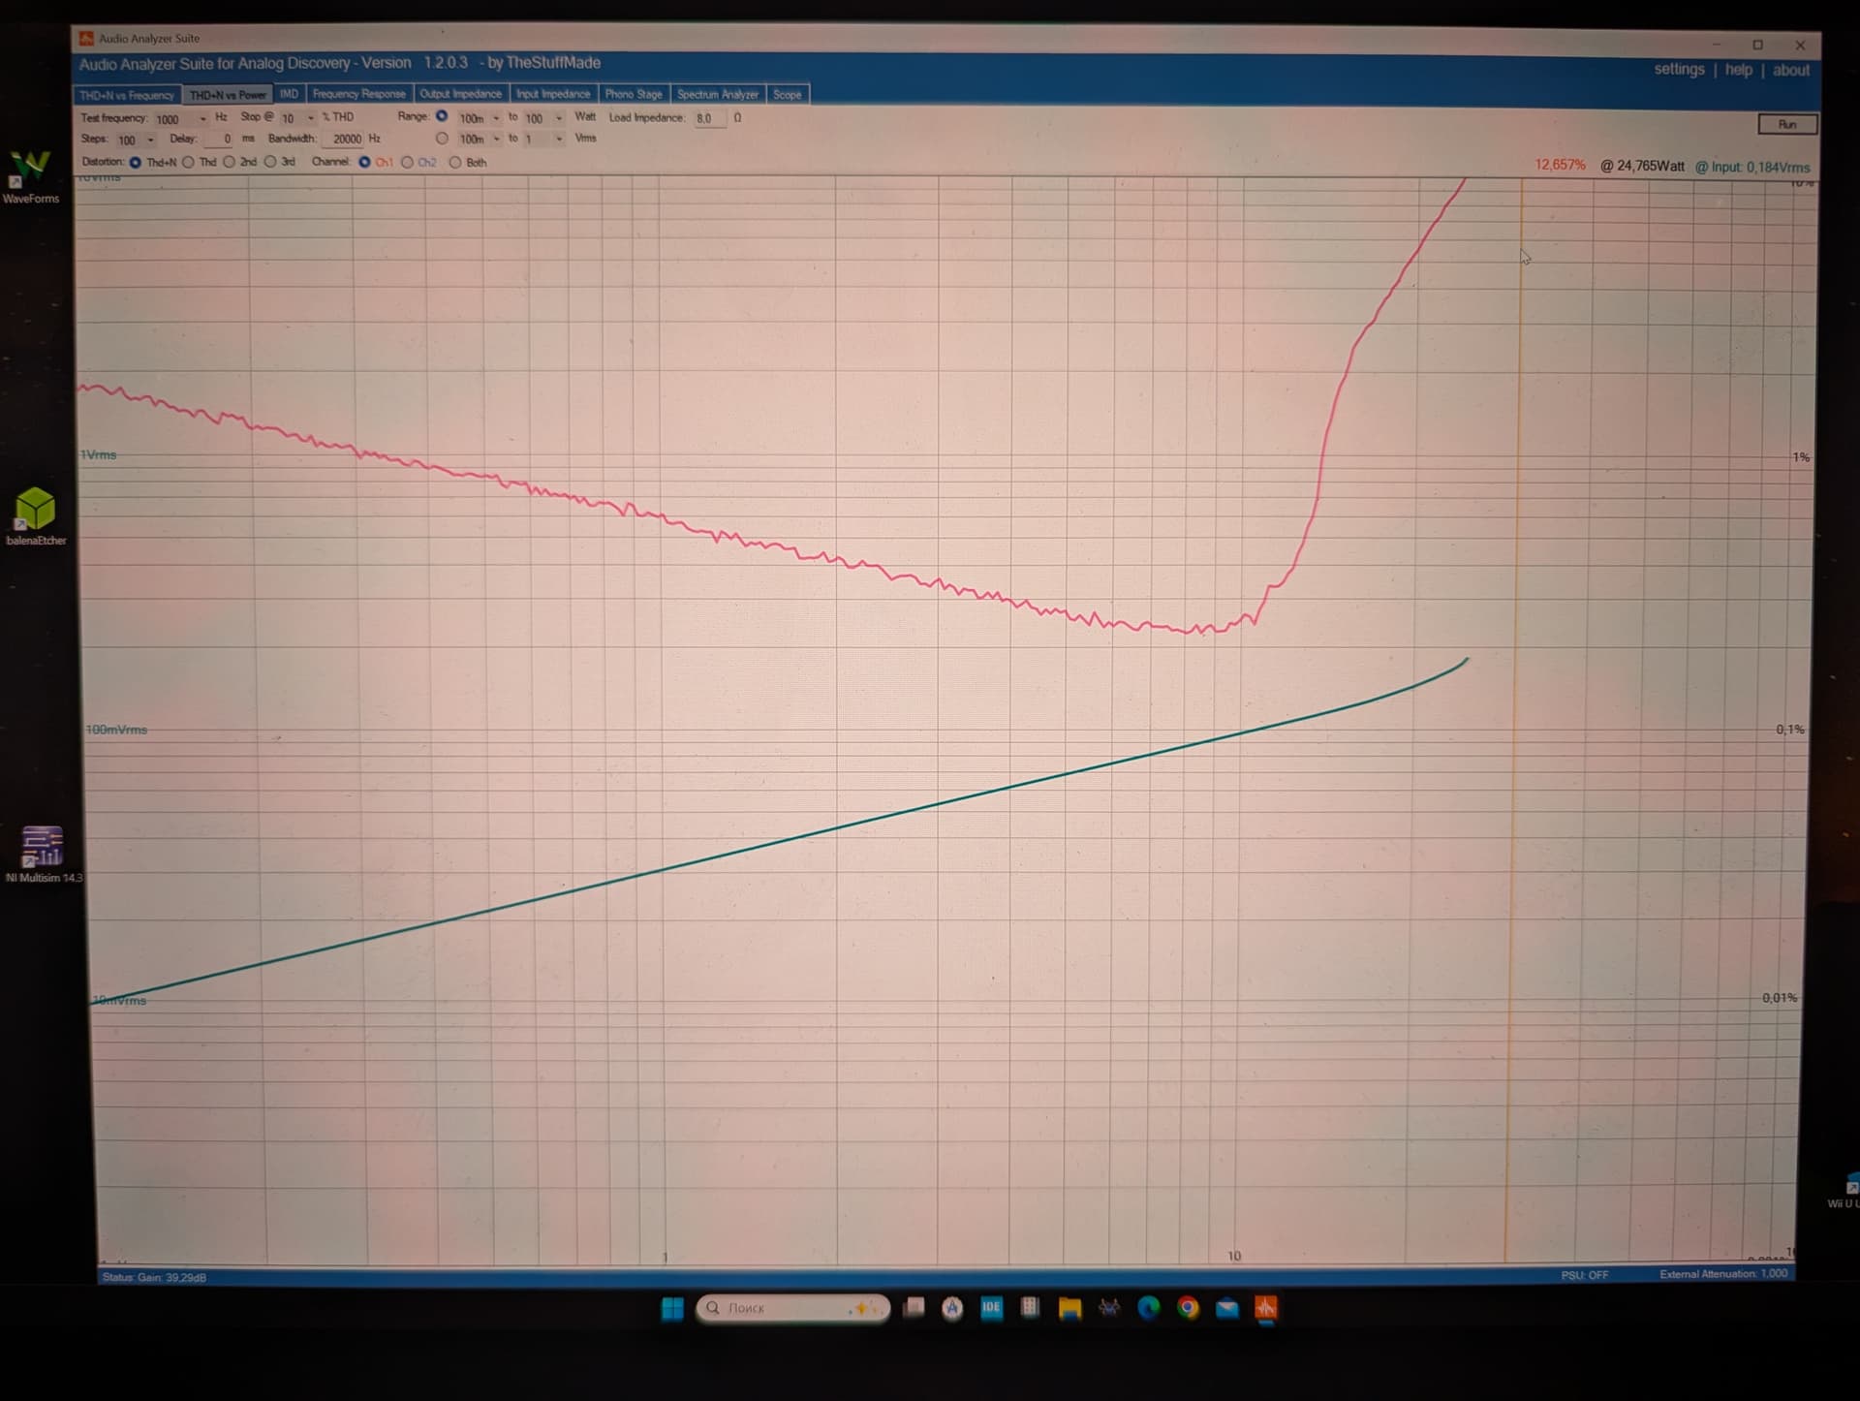
Task: Click the Status: Gain 39,29dB text
Action: (154, 1277)
